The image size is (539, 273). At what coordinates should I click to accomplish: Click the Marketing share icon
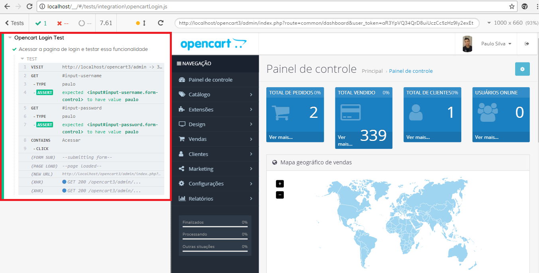pyautogui.click(x=182, y=169)
